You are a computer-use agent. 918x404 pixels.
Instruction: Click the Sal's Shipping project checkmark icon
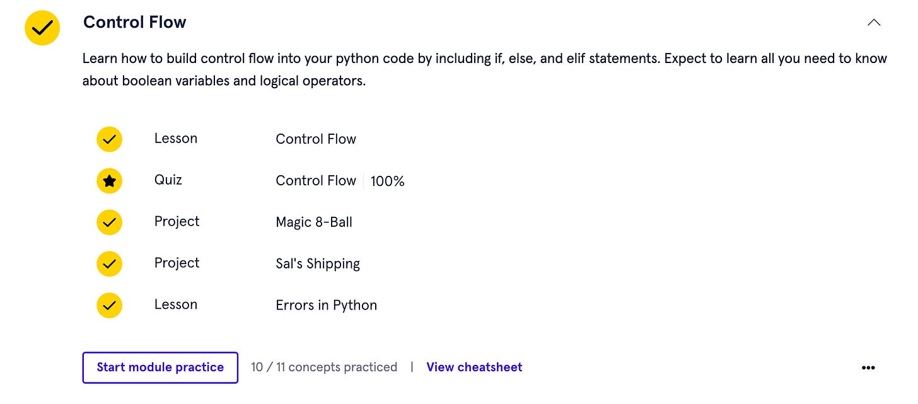(x=109, y=263)
